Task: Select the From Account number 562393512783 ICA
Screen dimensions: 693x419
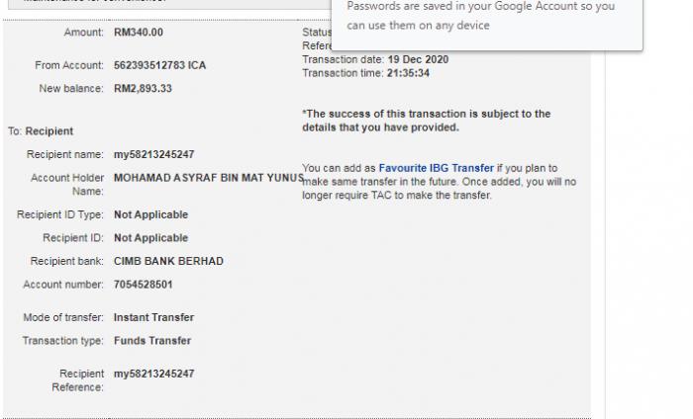Action: (x=159, y=65)
